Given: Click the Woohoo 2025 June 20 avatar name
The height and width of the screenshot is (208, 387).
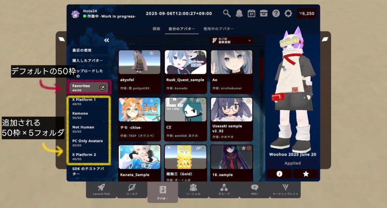Looking at the screenshot, I should pos(293,154).
